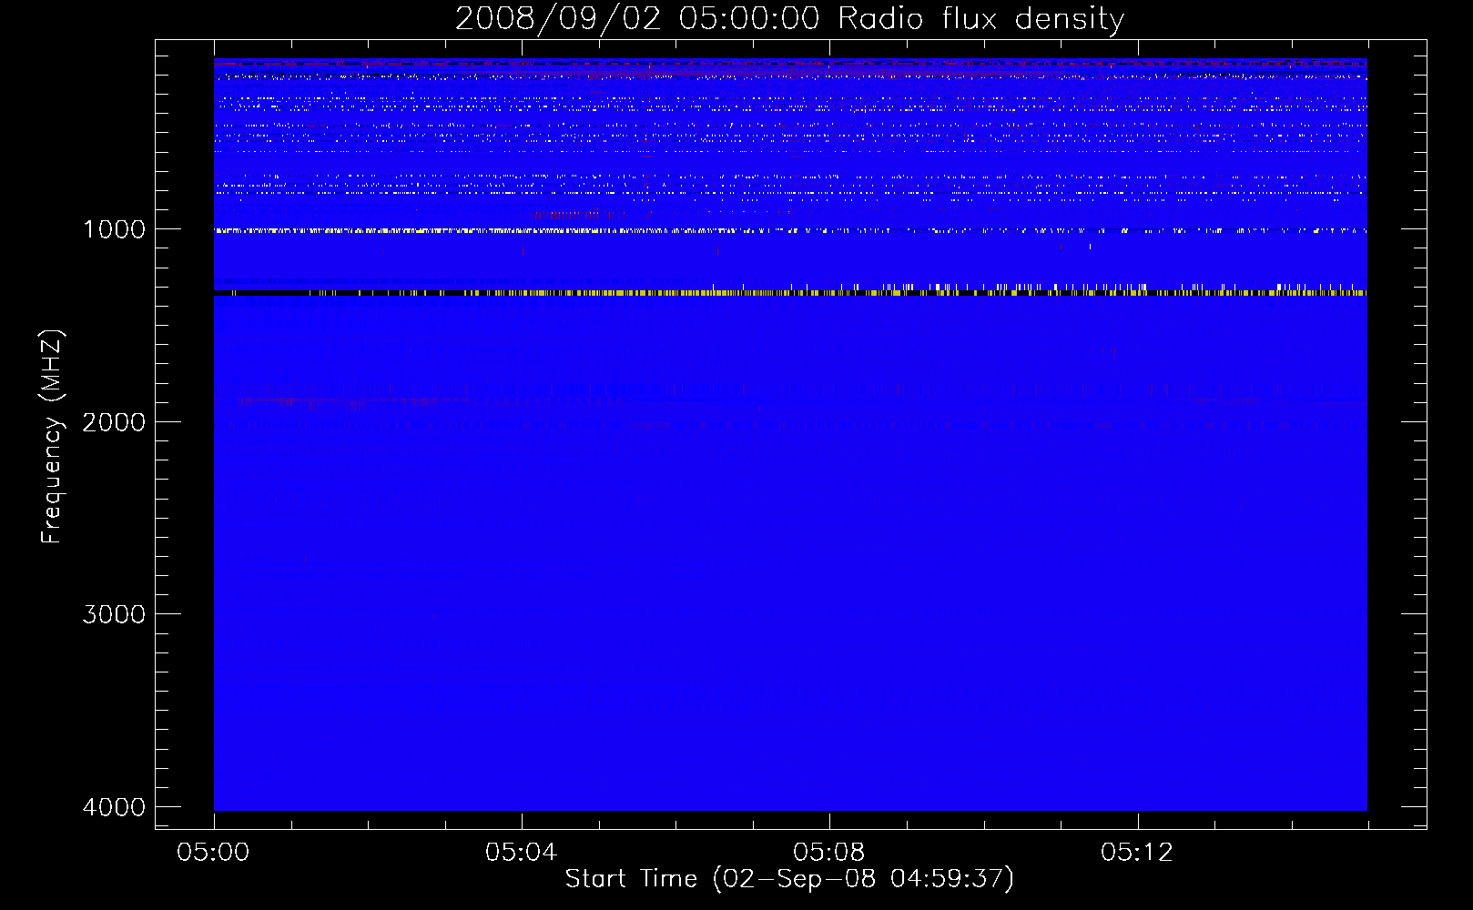Select the 4000 frequency tick label
Image resolution: width=1473 pixels, height=910 pixels.
pyautogui.click(x=114, y=807)
